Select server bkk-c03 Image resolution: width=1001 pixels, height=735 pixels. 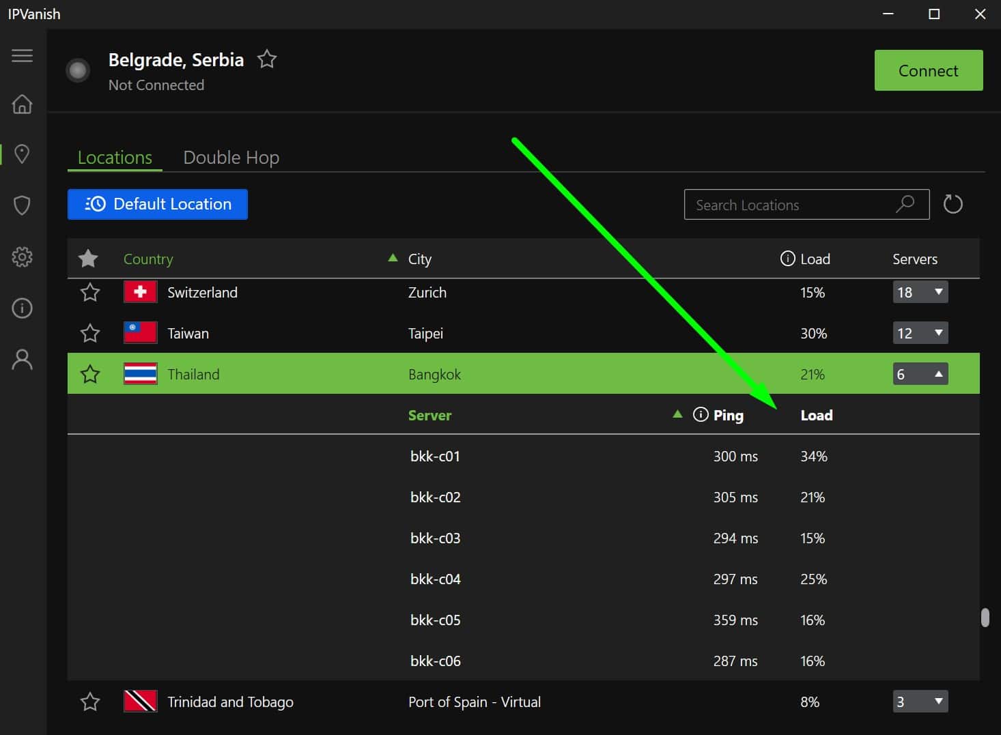point(436,538)
